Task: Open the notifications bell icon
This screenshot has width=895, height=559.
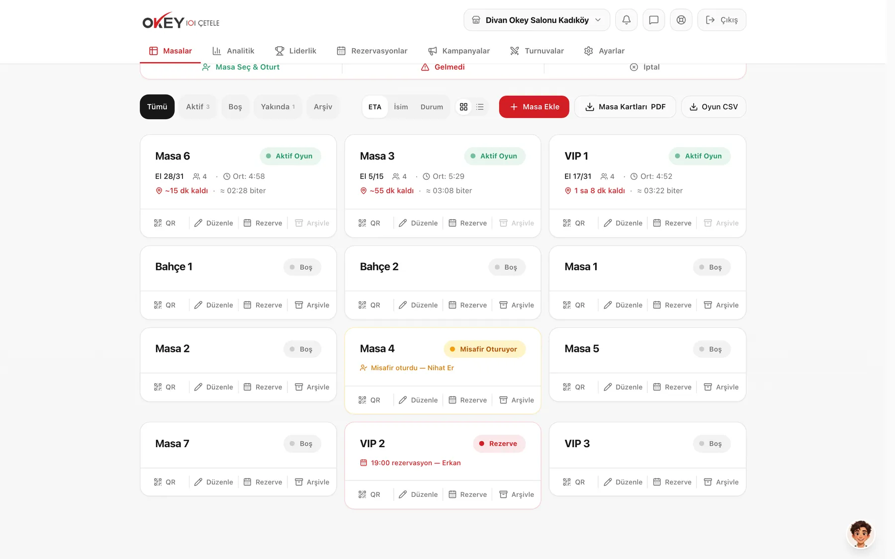Action: tap(626, 20)
